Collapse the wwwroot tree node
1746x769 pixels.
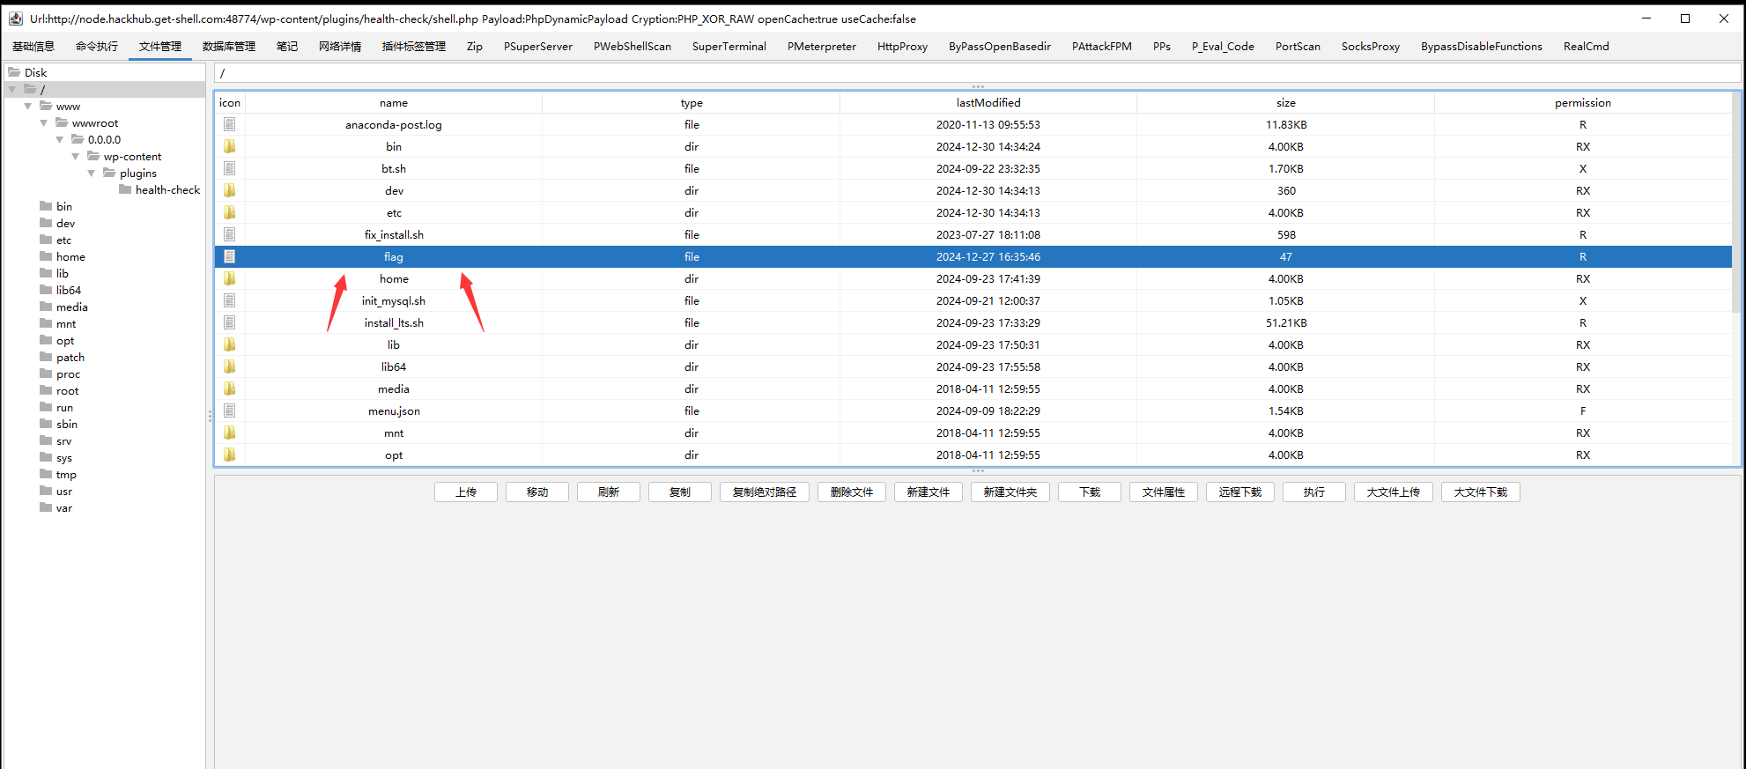point(44,123)
